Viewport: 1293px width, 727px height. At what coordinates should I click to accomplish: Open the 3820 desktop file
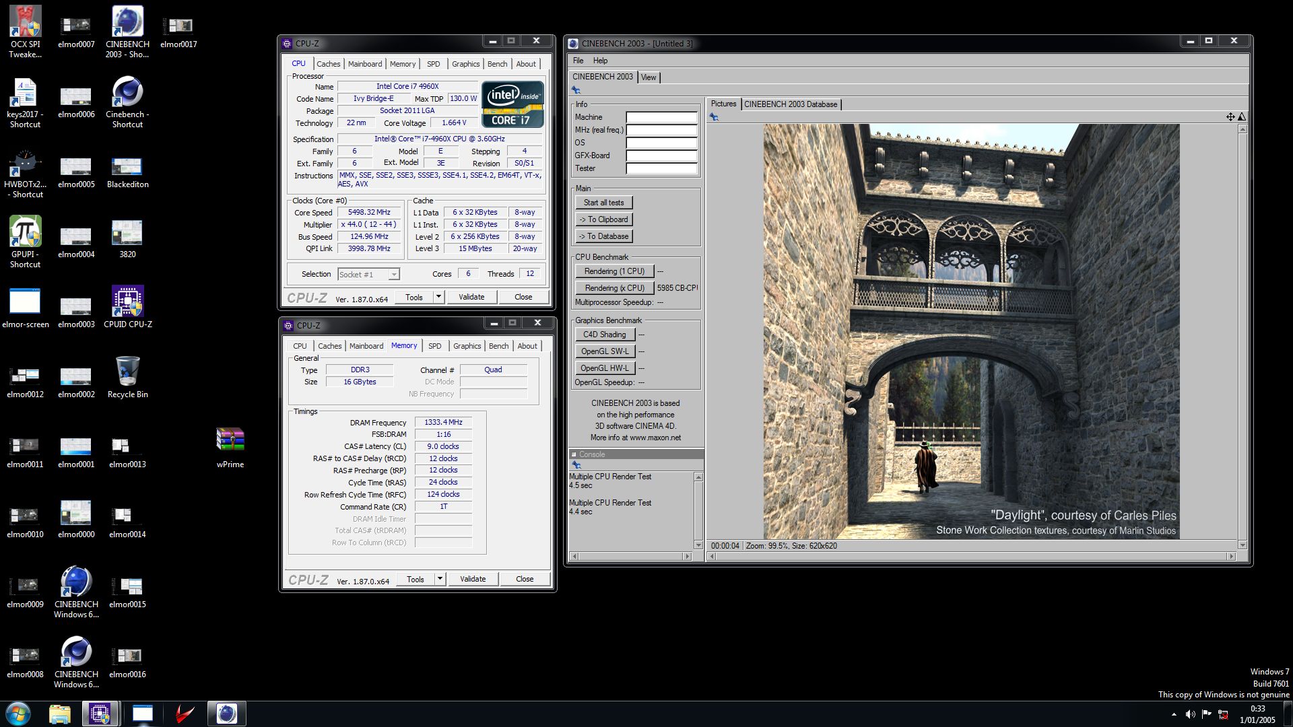pyautogui.click(x=127, y=239)
